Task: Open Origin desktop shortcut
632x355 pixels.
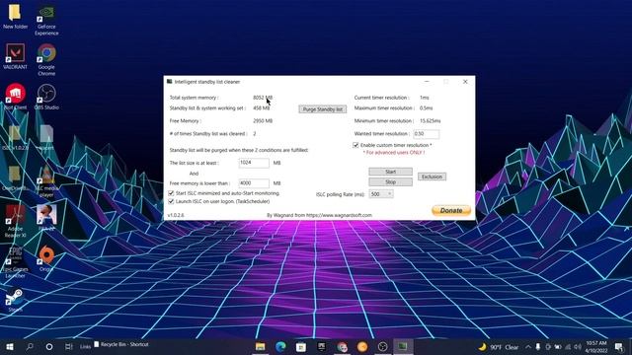Action: (x=46, y=258)
